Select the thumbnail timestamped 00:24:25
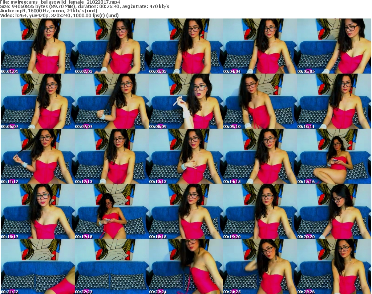 [260, 266]
